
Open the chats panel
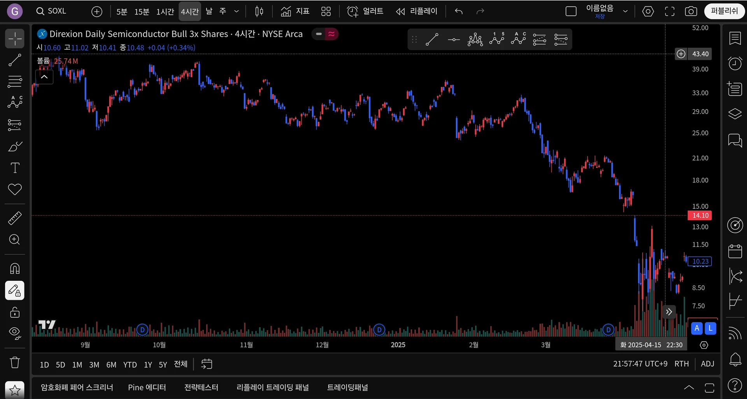coord(735,140)
